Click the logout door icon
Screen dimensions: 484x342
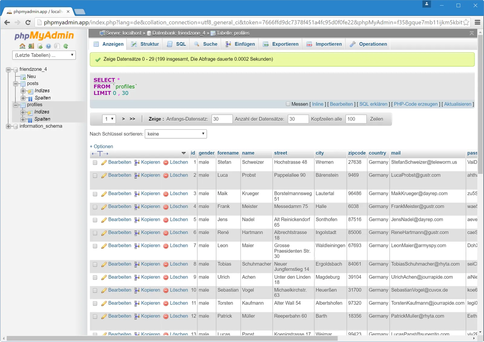pyautogui.click(x=31, y=46)
